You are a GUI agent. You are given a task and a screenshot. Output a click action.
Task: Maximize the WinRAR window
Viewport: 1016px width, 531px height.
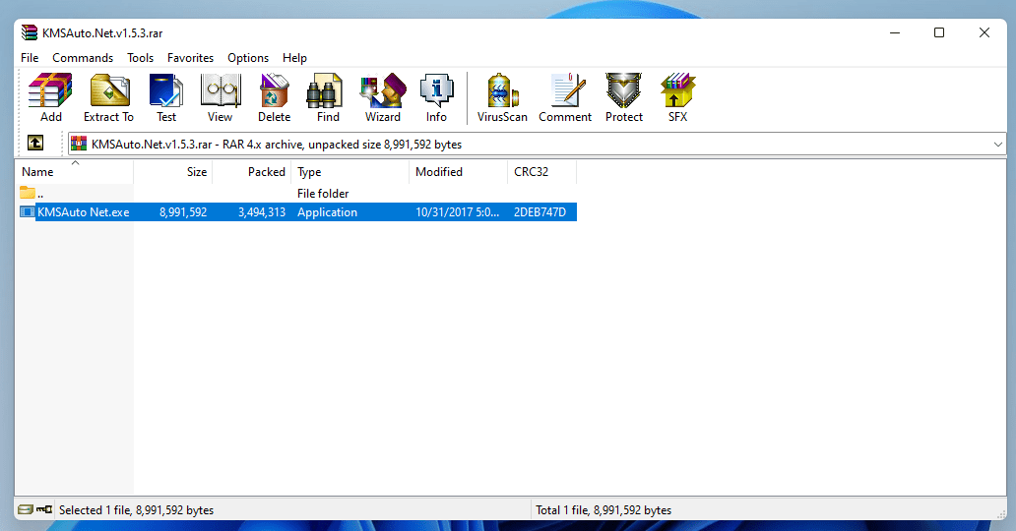(x=939, y=32)
